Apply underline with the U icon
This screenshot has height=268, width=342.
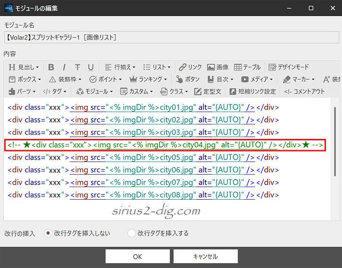coord(91,67)
